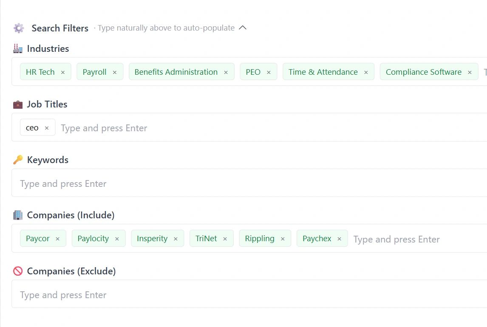Collapse the Search Filters section chevron
This screenshot has height=327, width=487.
243,28
